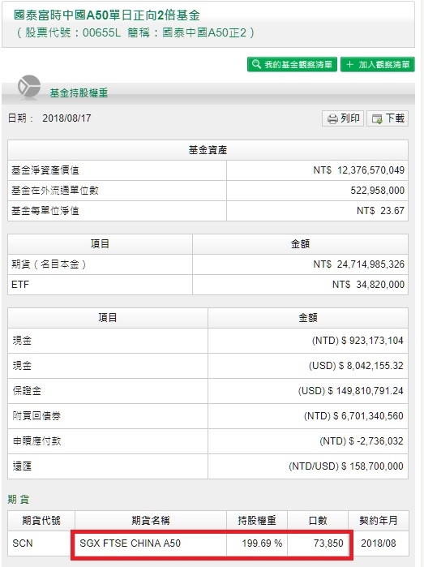Select contract month 2018/08

[379, 543]
